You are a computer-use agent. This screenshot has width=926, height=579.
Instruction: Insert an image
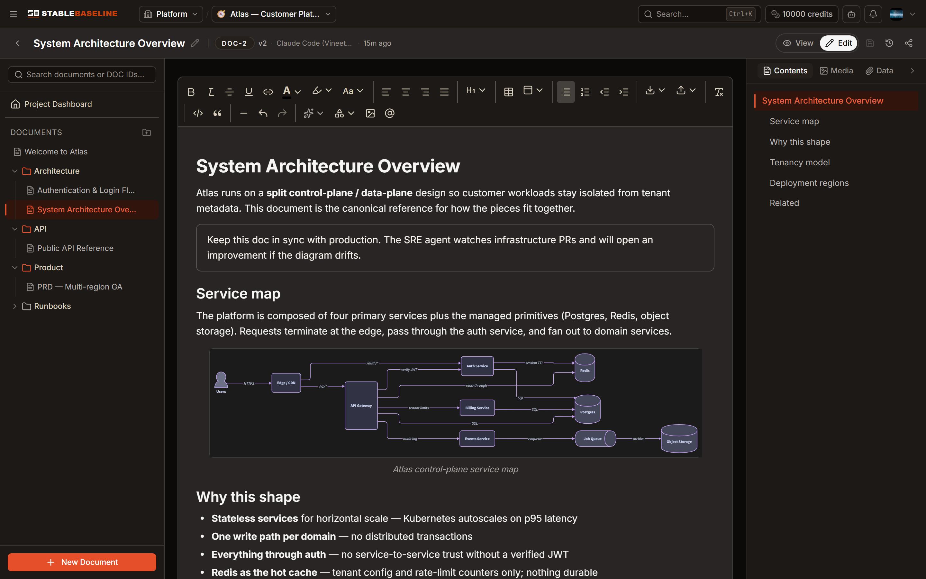tap(370, 113)
